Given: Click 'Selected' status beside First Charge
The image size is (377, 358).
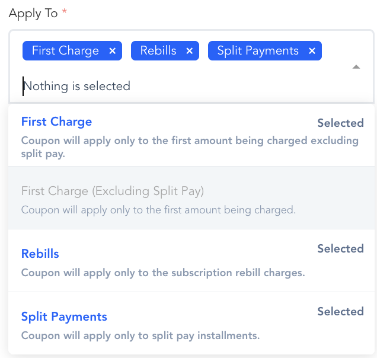Looking at the screenshot, I should click(340, 123).
